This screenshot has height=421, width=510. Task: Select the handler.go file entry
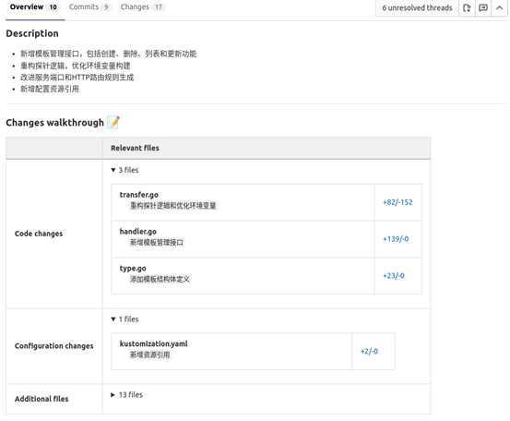[x=138, y=232]
